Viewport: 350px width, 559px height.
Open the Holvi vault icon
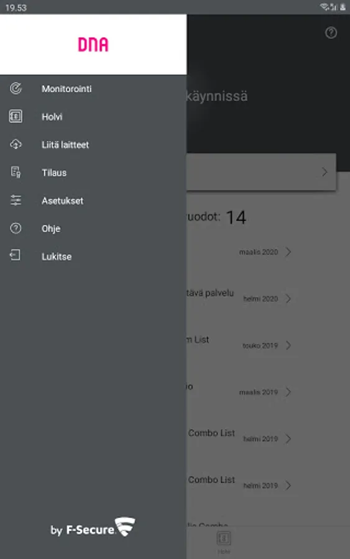tap(16, 116)
